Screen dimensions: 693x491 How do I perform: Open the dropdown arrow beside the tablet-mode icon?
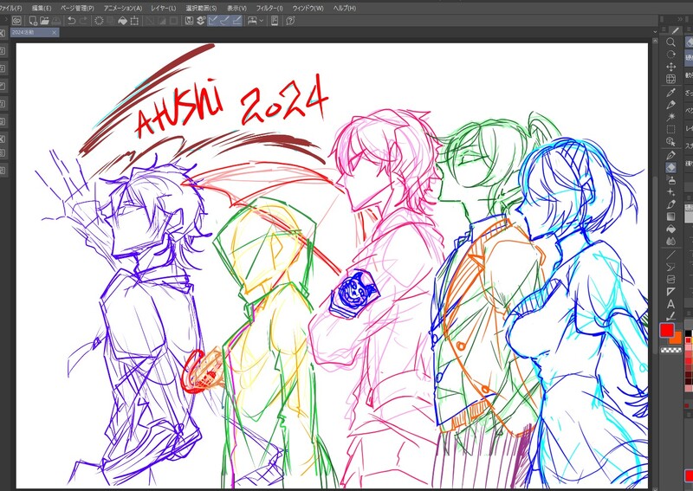pos(262,20)
